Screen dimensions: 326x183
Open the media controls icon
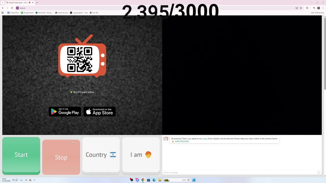tap(314, 8)
